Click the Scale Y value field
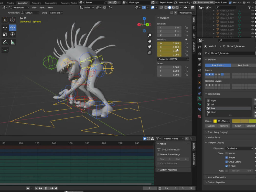 [169, 71]
